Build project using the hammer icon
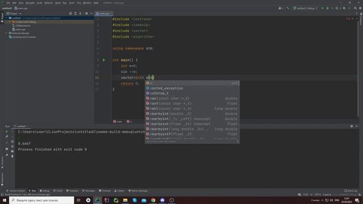This screenshot has height=204, width=363. click(288, 8)
